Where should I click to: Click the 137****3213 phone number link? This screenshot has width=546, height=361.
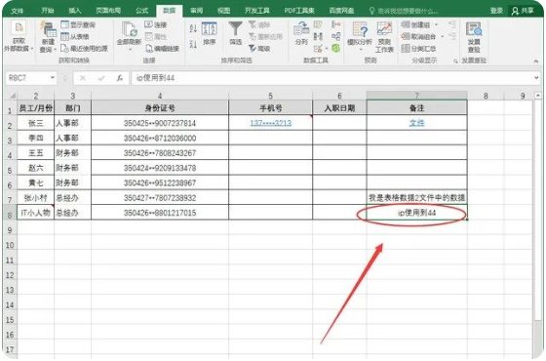(271, 123)
